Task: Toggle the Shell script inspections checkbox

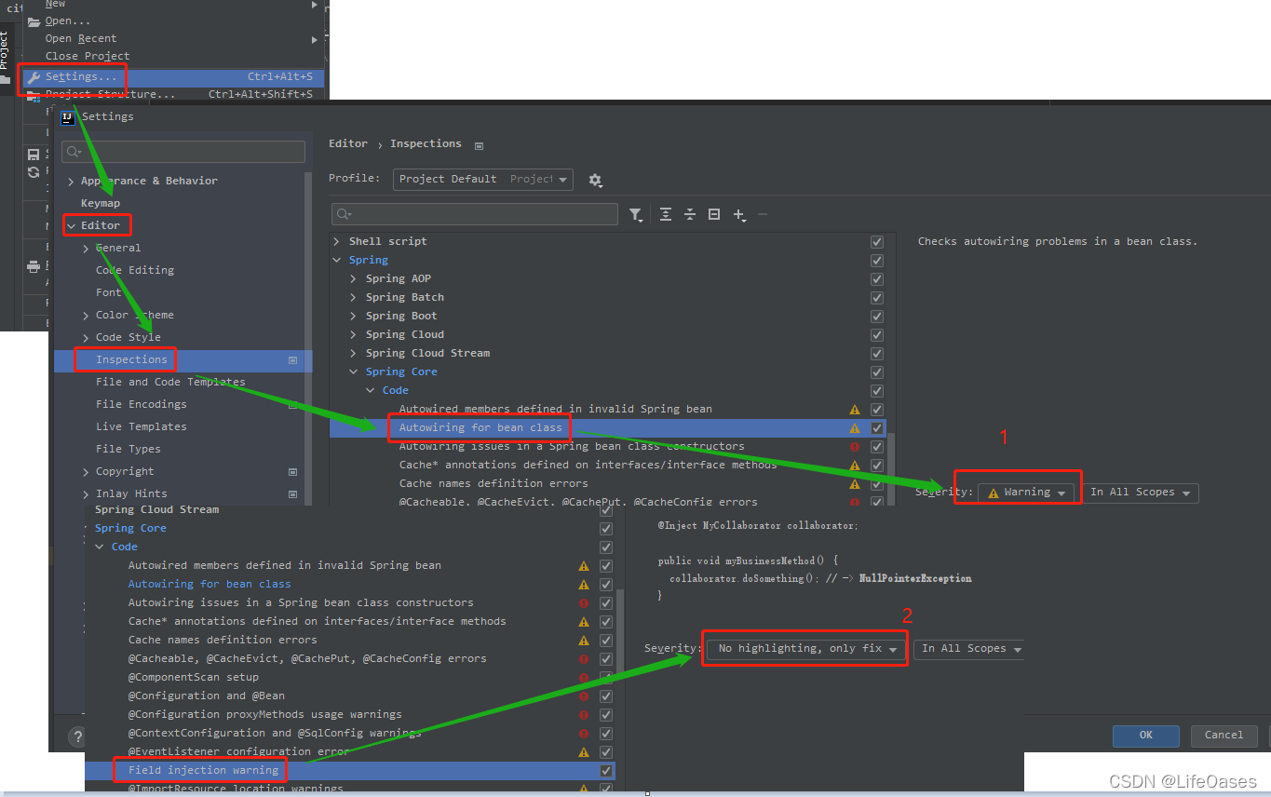Action: (876, 242)
